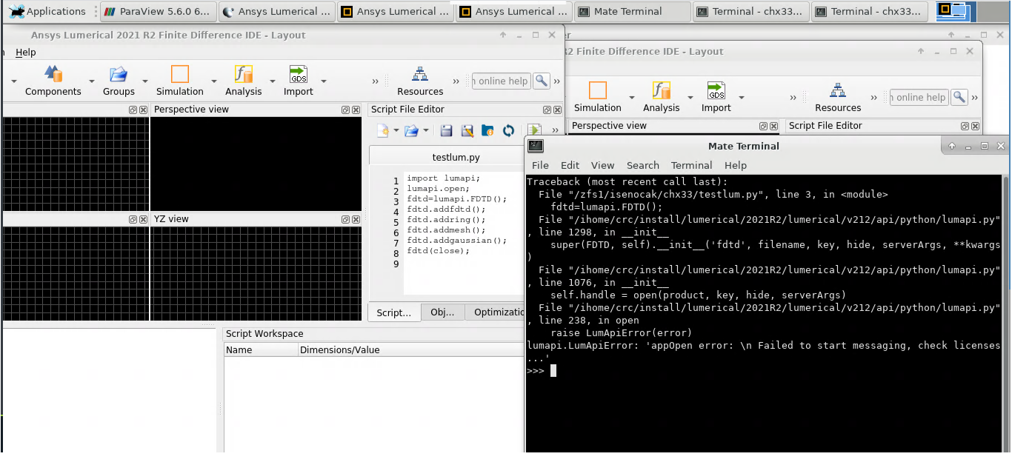Run the script with the green arrow icon
Screen dimensions: 1012x465
click(x=533, y=131)
